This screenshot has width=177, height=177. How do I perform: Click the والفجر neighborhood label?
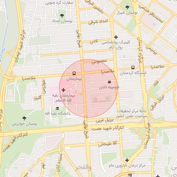point(83,168)
